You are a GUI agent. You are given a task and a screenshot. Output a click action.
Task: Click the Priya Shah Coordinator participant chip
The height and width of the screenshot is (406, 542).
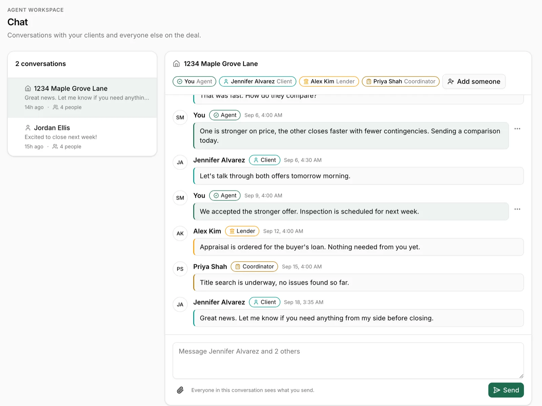(x=401, y=82)
